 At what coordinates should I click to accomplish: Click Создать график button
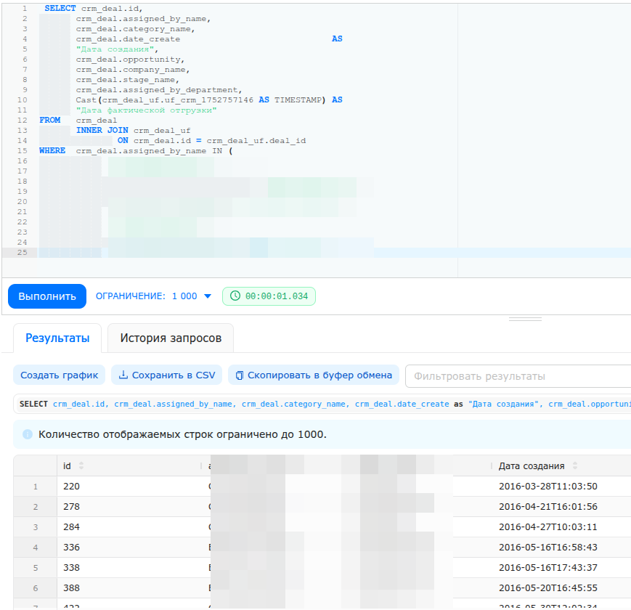pos(59,375)
